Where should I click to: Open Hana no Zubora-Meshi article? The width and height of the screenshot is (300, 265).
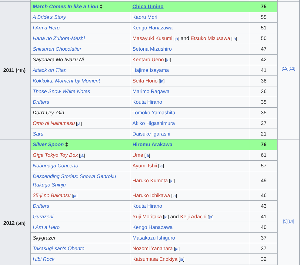59,38
